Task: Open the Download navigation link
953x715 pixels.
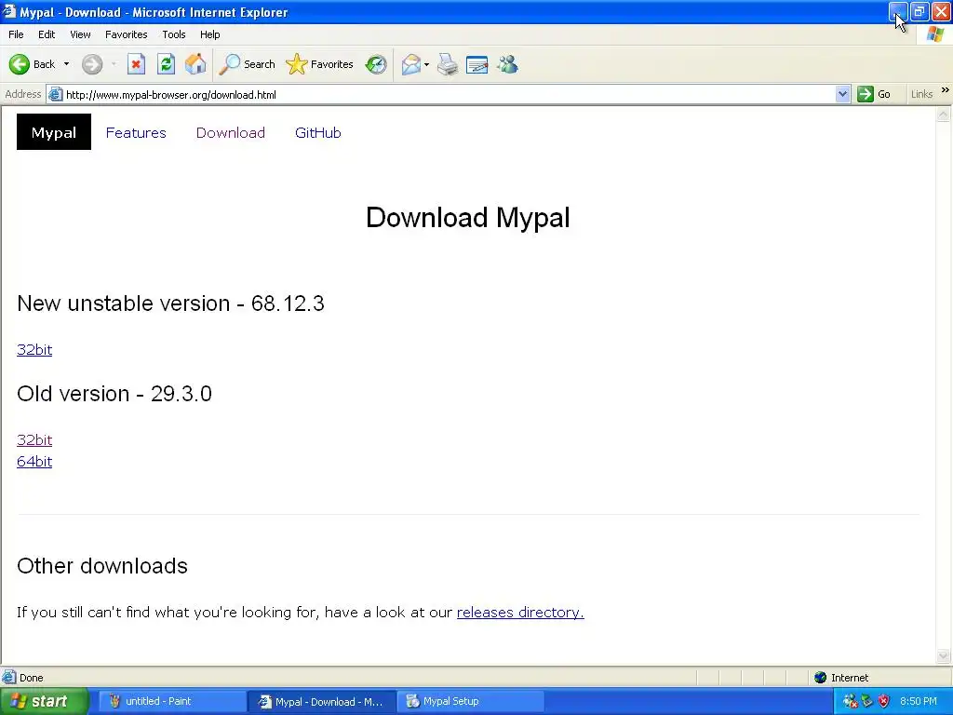Action: pyautogui.click(x=231, y=132)
